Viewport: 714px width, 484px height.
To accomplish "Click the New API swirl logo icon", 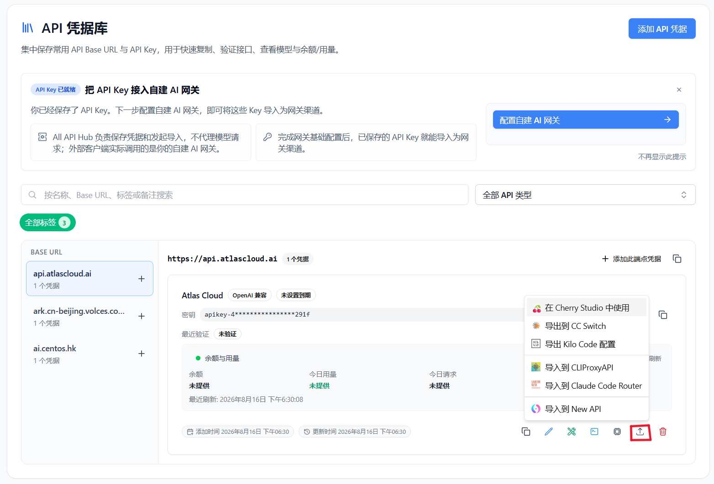I will pos(536,409).
